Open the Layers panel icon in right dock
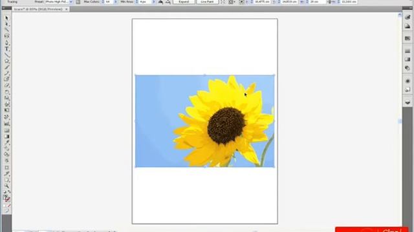The width and height of the screenshot is (414, 232). [x=408, y=102]
